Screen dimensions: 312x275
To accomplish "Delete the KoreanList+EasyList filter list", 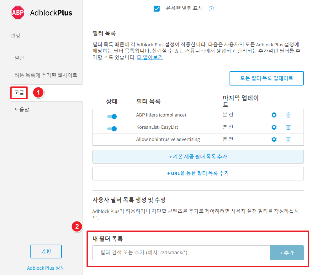I will 288,127.
